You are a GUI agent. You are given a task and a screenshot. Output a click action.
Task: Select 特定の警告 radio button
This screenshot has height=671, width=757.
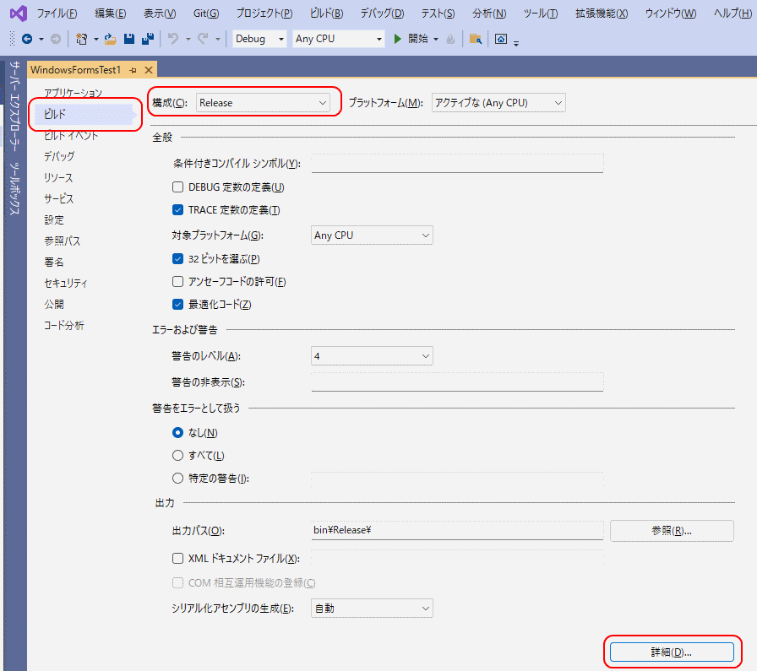177,478
